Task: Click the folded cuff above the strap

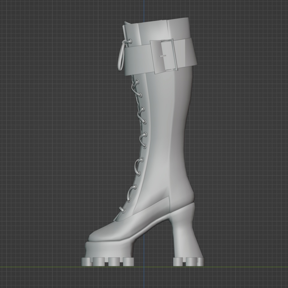Action: click(156, 31)
